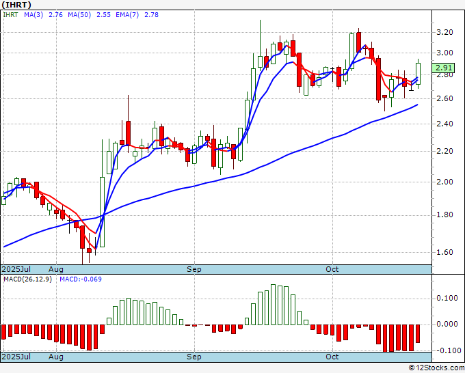Viewport: 465px width, 373px height.
Task: Click the highest green MACD histogram bar
Action: (273, 305)
